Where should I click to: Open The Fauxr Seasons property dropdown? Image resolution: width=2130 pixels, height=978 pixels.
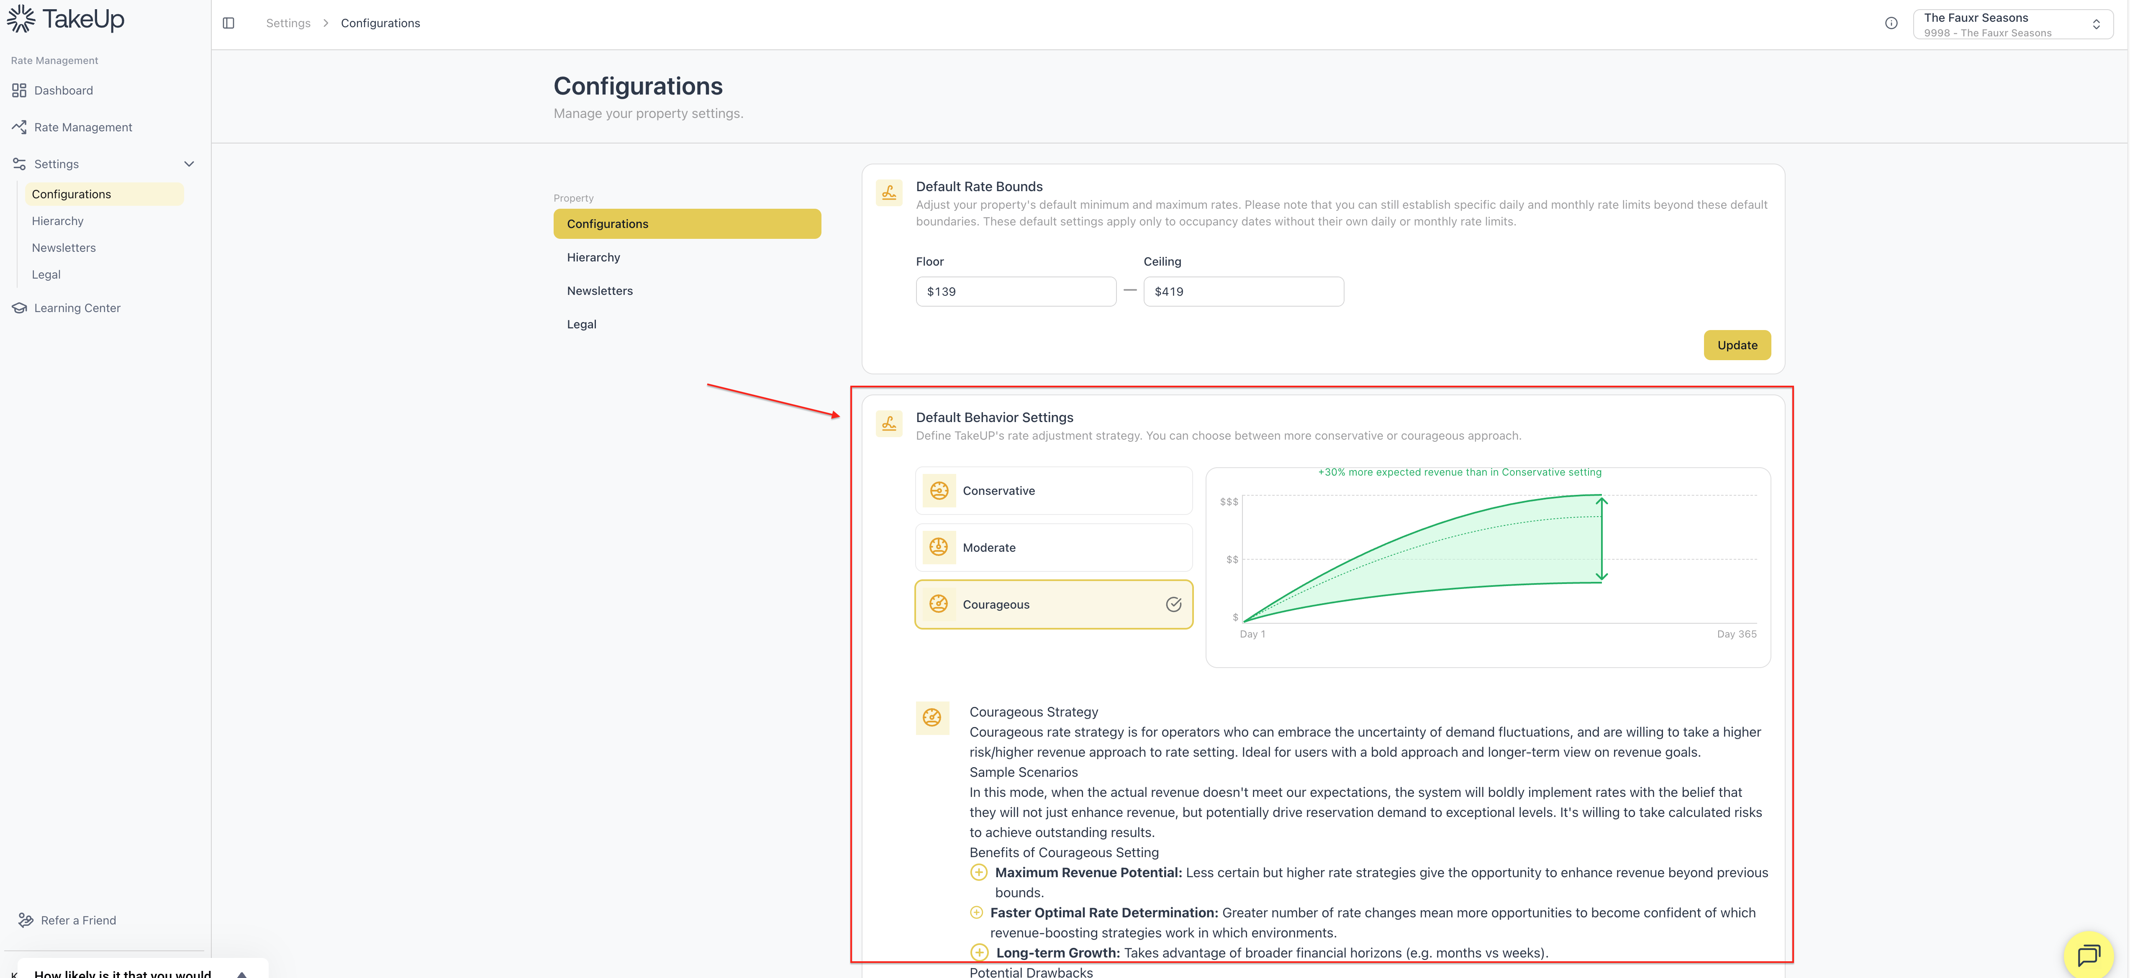click(x=2012, y=24)
